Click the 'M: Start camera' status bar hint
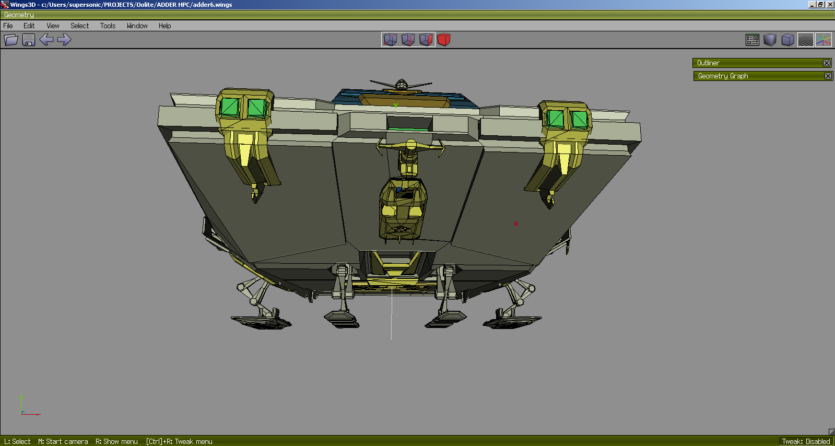The image size is (835, 446). (63, 441)
